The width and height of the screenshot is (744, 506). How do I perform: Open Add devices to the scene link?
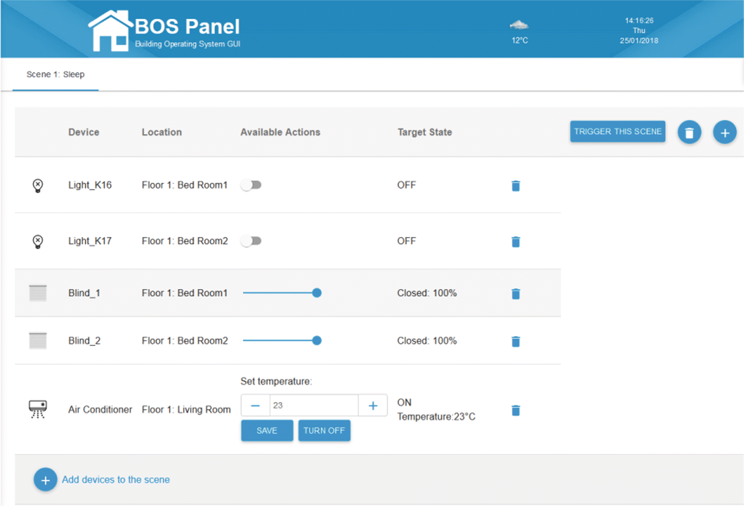coord(116,480)
